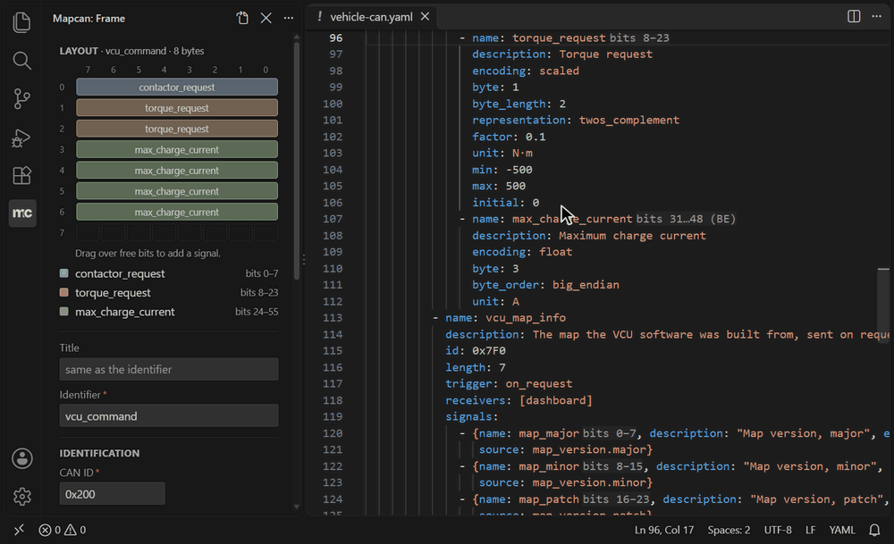Screen dimensions: 894x544
Task: Select max_charge_current block in byte 6 row
Action: click(177, 212)
